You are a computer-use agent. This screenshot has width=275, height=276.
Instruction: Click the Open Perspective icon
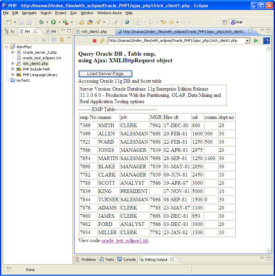[225, 22]
